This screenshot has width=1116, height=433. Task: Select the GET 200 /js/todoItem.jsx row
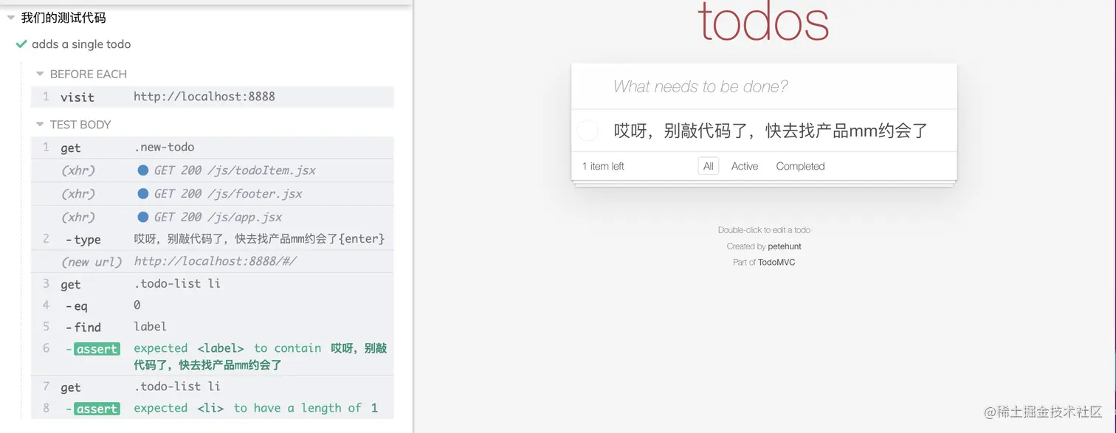pyautogui.click(x=213, y=170)
